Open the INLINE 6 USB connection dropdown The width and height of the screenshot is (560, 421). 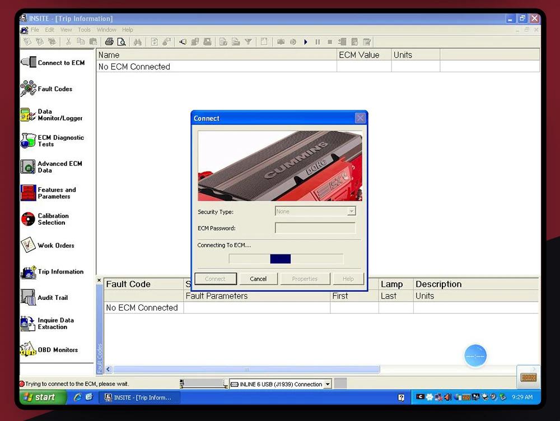pyautogui.click(x=328, y=384)
